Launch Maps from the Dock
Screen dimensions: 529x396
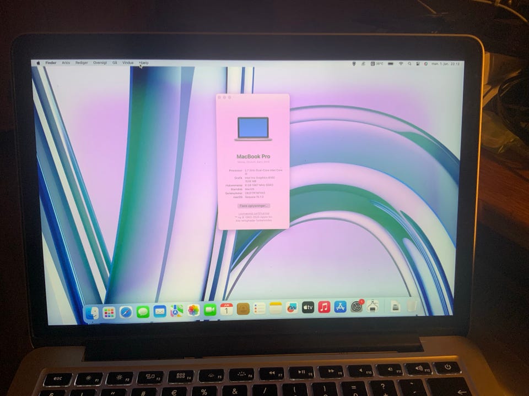(176, 311)
